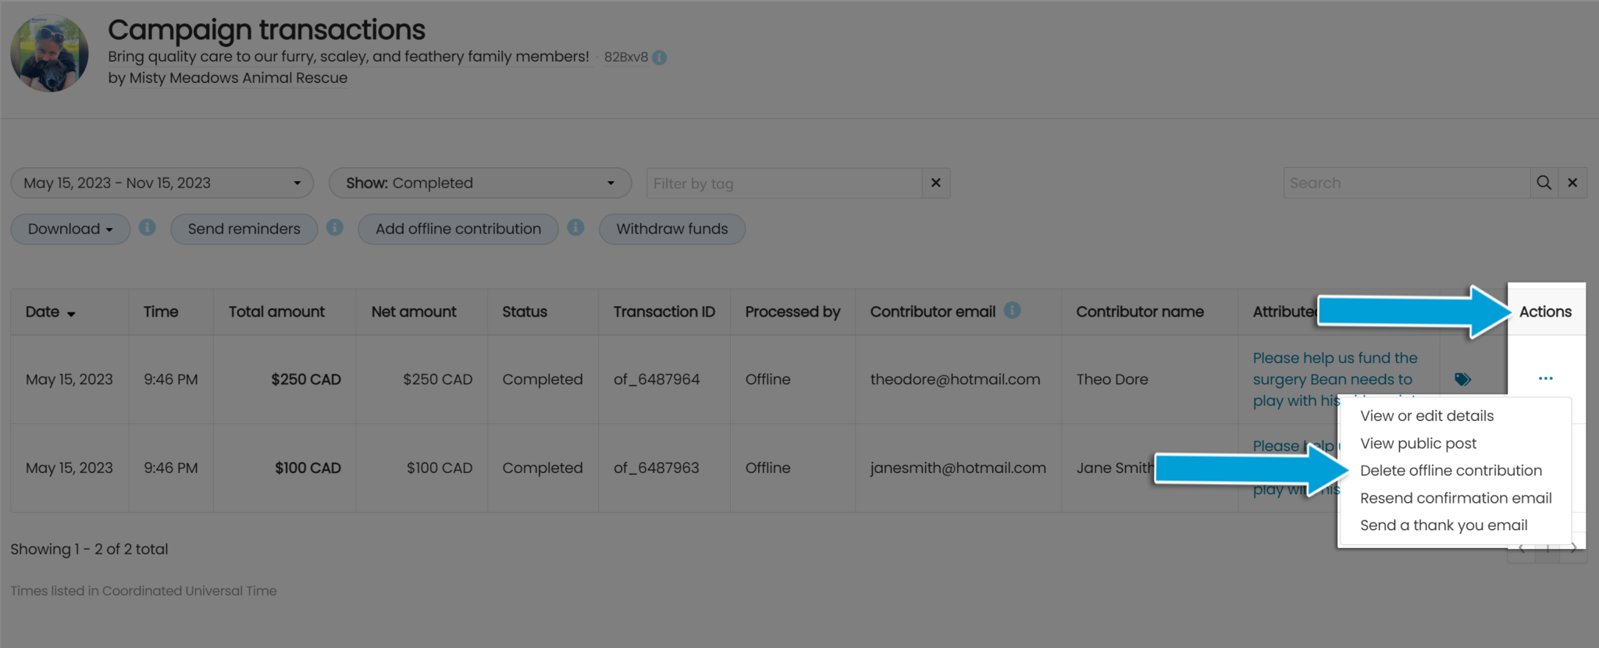Click the Withdraw funds button
1599x648 pixels.
(x=671, y=228)
